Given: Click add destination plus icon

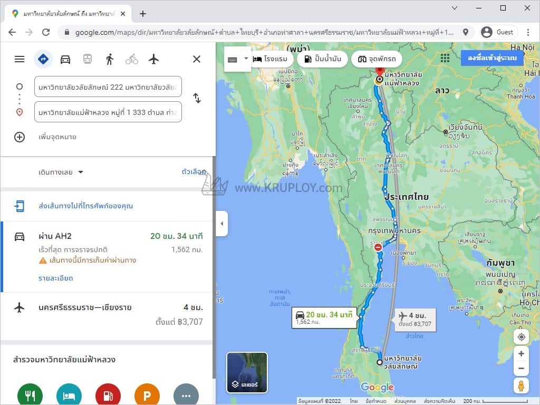Looking at the screenshot, I should (x=20, y=137).
